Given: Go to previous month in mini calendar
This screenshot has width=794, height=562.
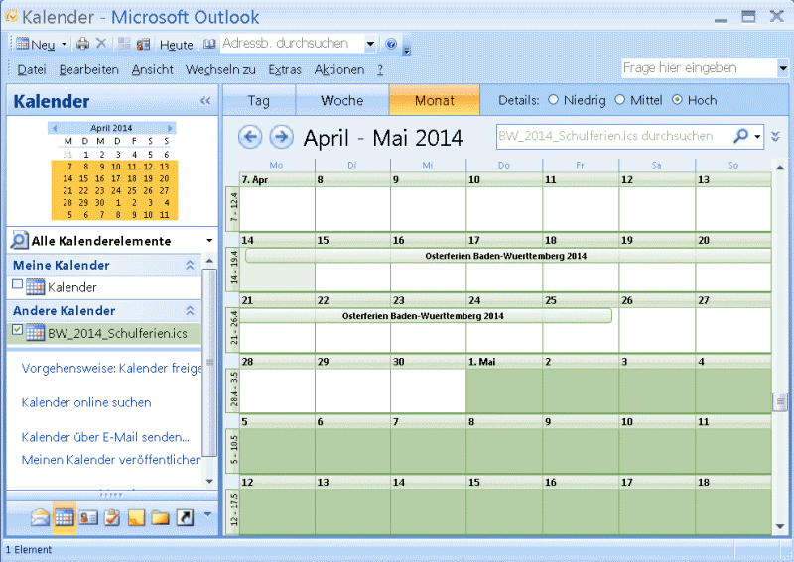Looking at the screenshot, I should click(55, 128).
